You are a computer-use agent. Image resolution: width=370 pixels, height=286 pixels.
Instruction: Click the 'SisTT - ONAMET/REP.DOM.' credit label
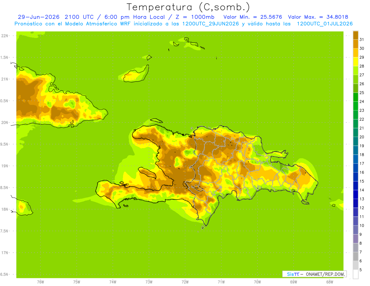314,274
